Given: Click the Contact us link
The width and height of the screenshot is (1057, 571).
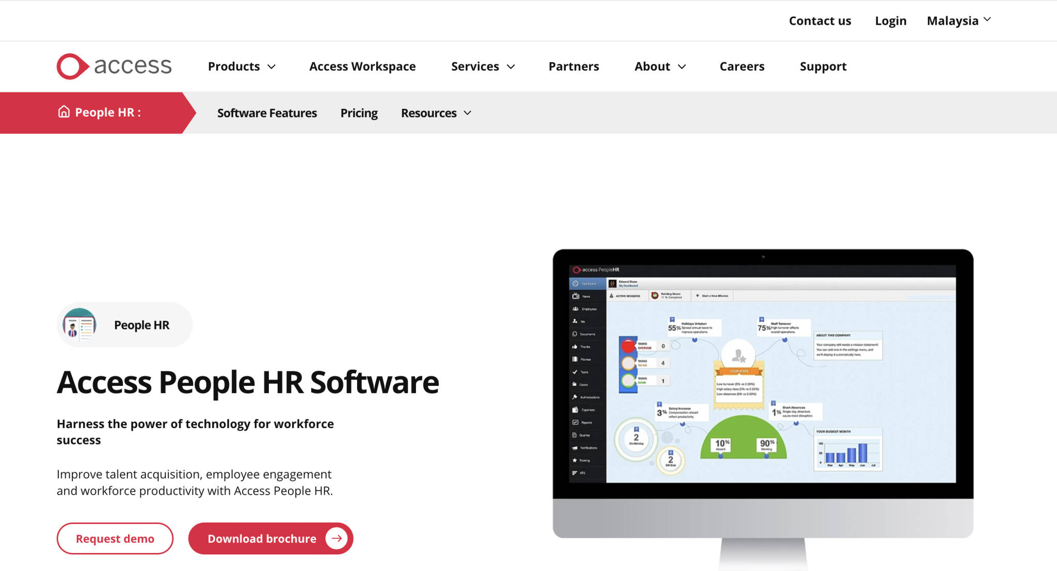Looking at the screenshot, I should coord(820,21).
